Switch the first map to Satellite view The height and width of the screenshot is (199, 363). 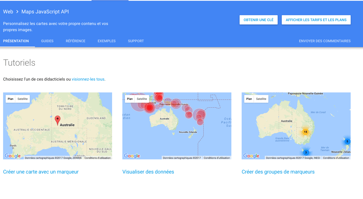pyautogui.click(x=23, y=99)
